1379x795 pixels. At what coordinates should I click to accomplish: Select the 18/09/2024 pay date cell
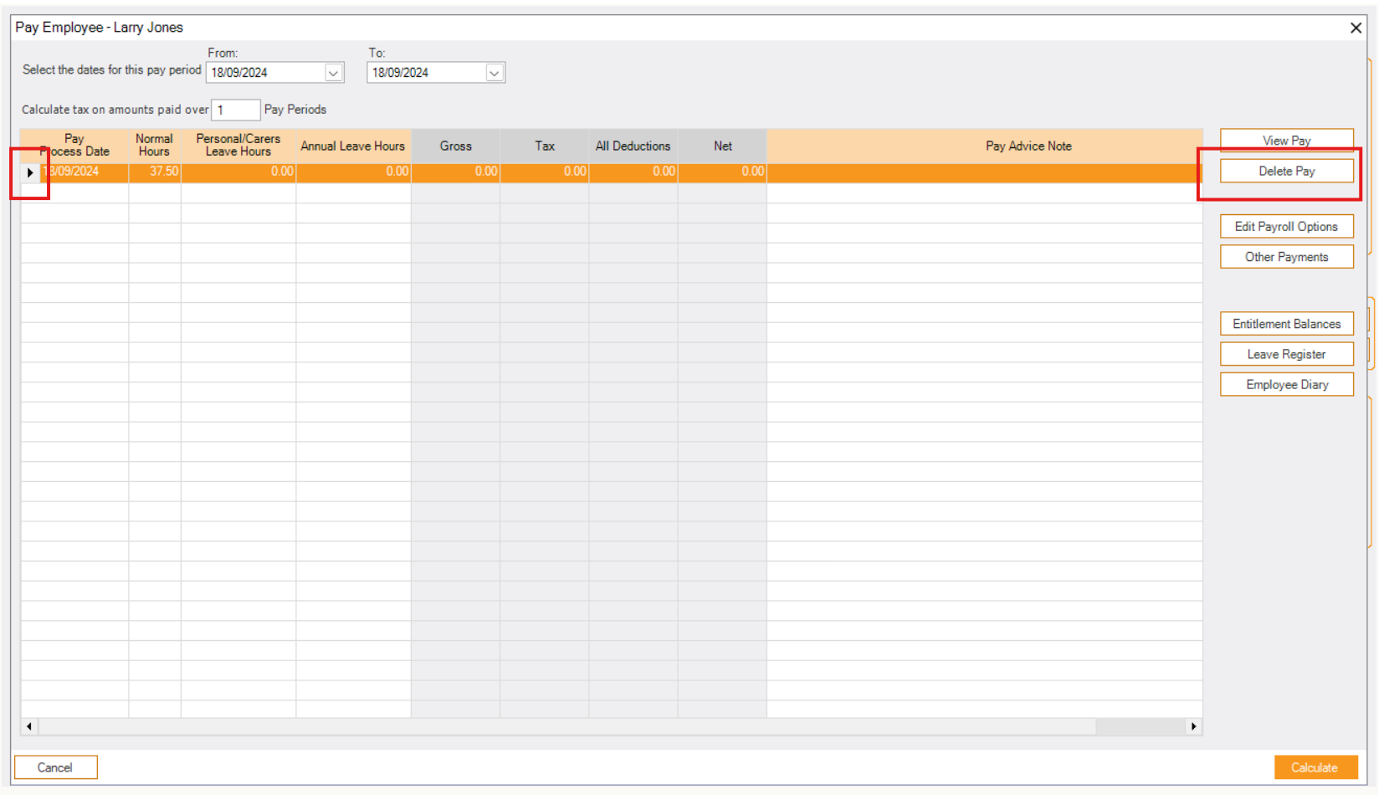pos(84,172)
